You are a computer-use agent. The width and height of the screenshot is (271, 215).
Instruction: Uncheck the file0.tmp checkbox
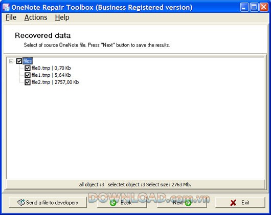[x=27, y=68]
